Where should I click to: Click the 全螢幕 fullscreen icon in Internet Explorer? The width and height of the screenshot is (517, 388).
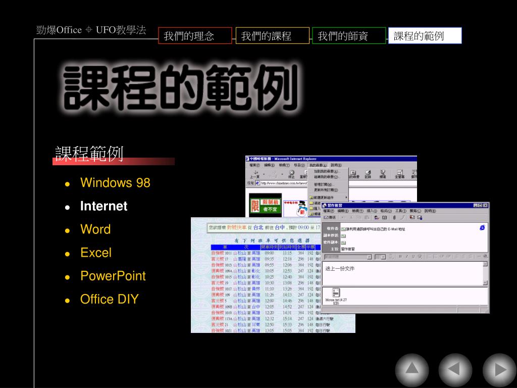[399, 174]
